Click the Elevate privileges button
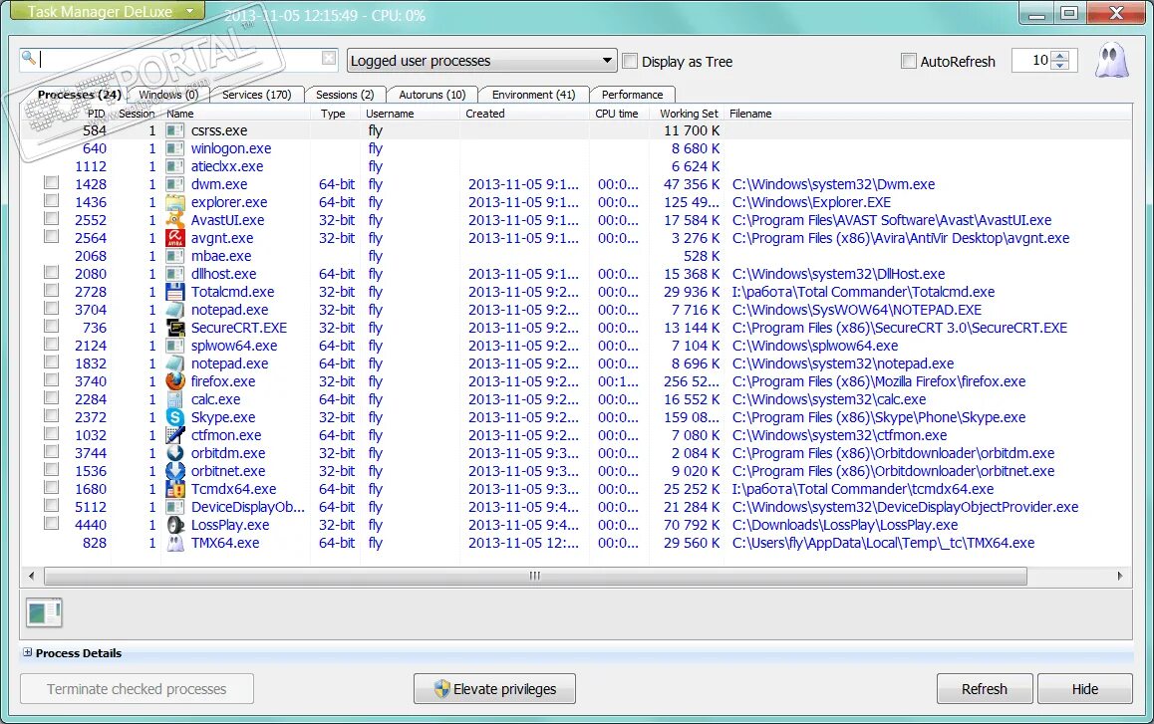Image resolution: width=1154 pixels, height=724 pixels. point(494,689)
